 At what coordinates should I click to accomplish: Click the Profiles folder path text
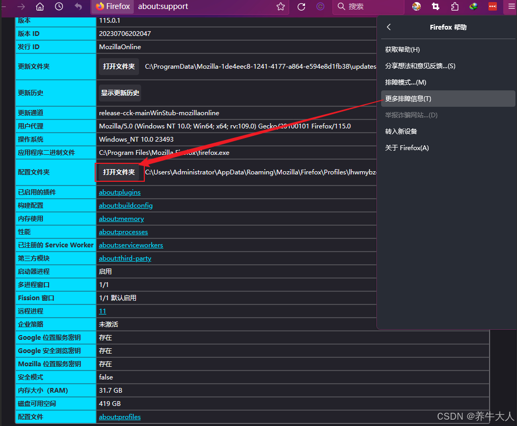coord(261,172)
